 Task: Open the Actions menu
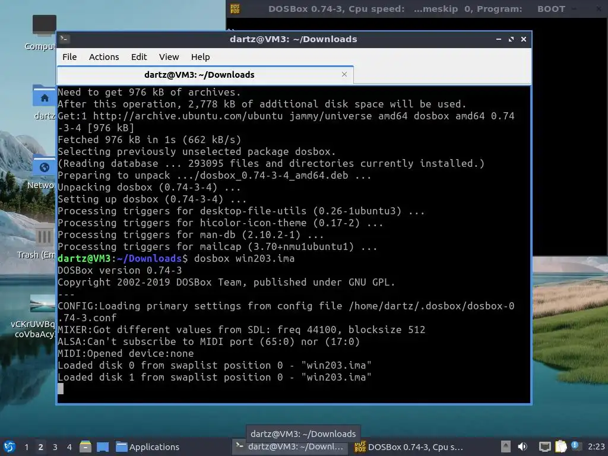104,57
